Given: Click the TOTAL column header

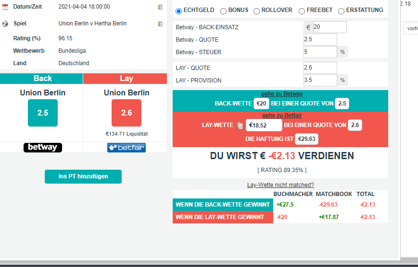Looking at the screenshot, I should pyautogui.click(x=366, y=194).
